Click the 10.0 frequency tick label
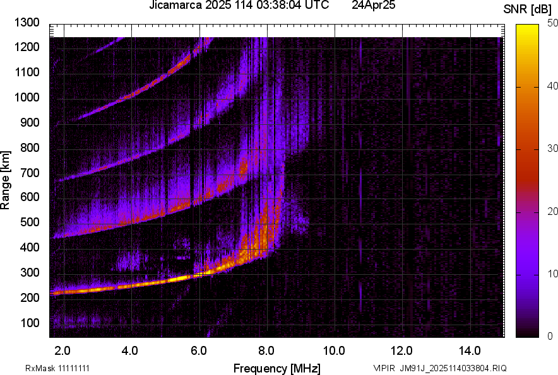This screenshot has width=558, height=375. (x=334, y=351)
